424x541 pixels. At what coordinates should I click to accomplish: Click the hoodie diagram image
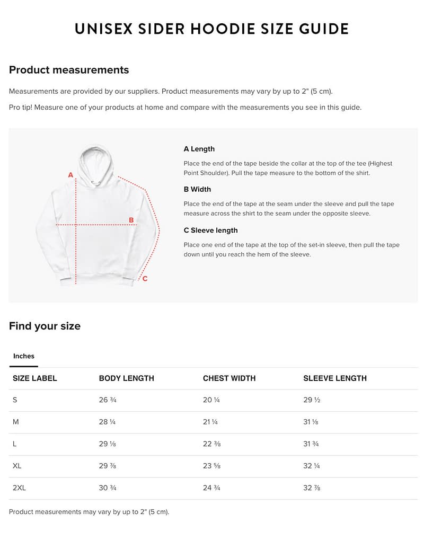(x=98, y=215)
